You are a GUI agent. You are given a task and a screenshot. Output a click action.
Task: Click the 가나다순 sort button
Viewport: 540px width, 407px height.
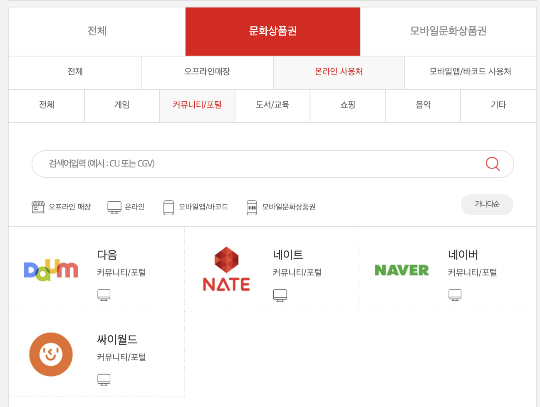click(487, 204)
